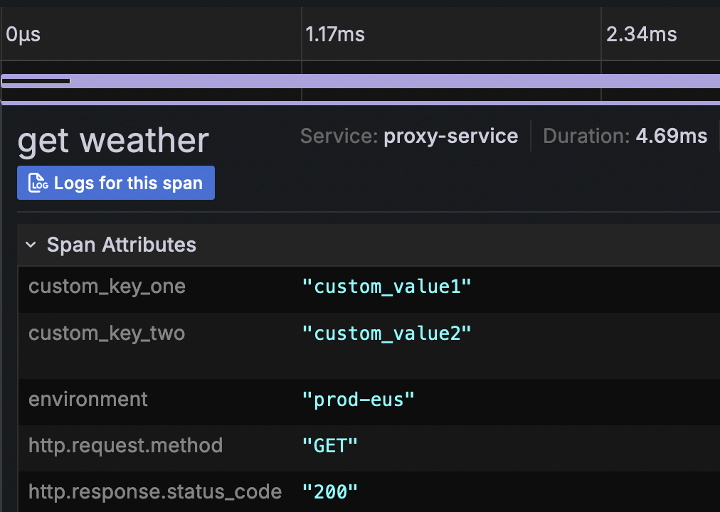720x512 pixels.
Task: Click the "custom_value1" attribute value
Action: pos(386,287)
